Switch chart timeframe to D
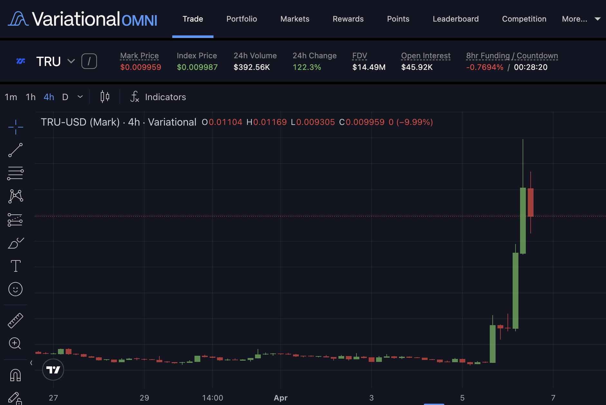 click(65, 97)
